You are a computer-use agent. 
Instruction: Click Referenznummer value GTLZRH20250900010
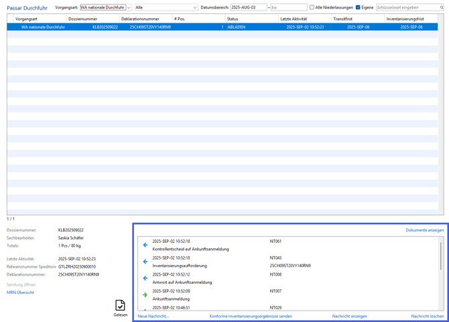77,267
